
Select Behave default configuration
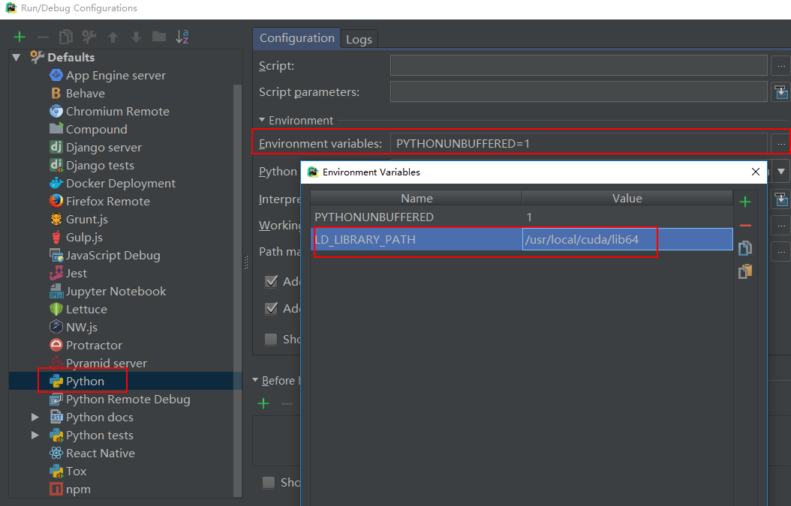tap(86, 94)
